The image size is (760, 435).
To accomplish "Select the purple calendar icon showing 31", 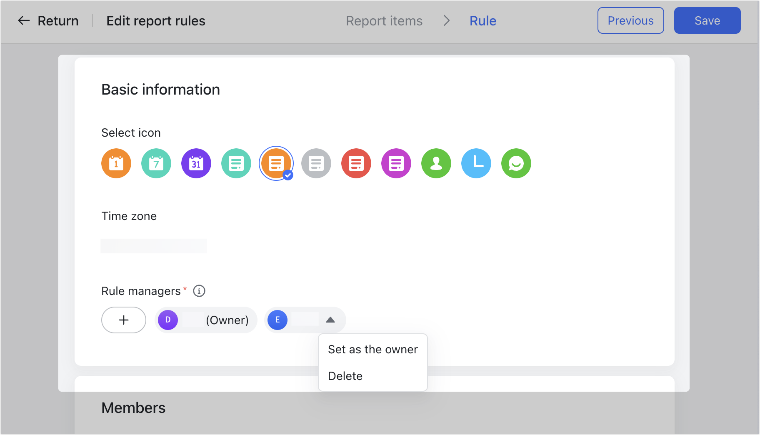I will coord(196,163).
